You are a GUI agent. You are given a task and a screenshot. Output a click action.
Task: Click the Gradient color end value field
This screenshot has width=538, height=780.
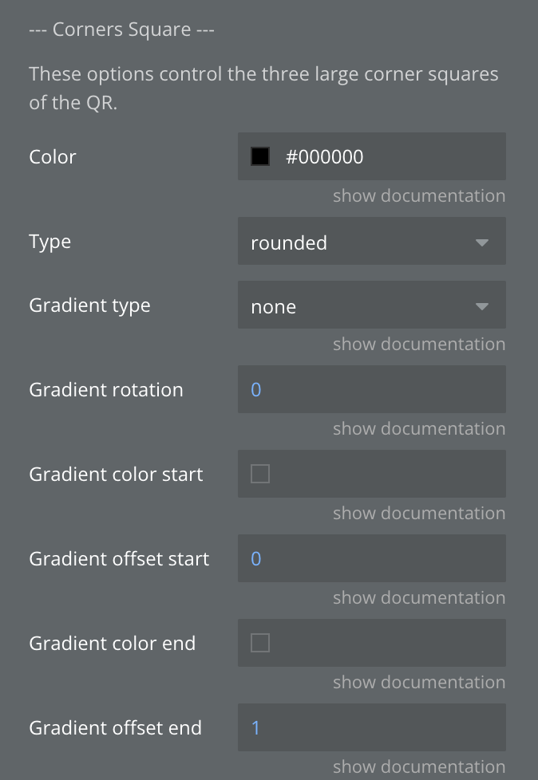pyautogui.click(x=383, y=644)
